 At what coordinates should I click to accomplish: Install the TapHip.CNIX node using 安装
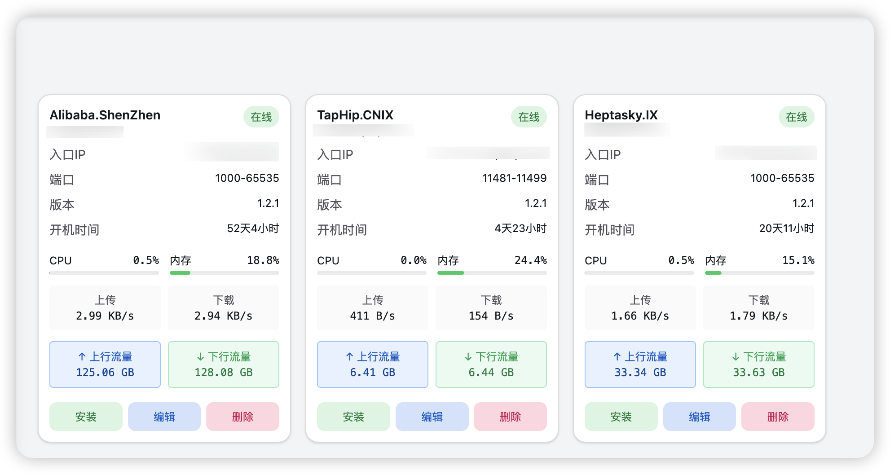point(353,417)
